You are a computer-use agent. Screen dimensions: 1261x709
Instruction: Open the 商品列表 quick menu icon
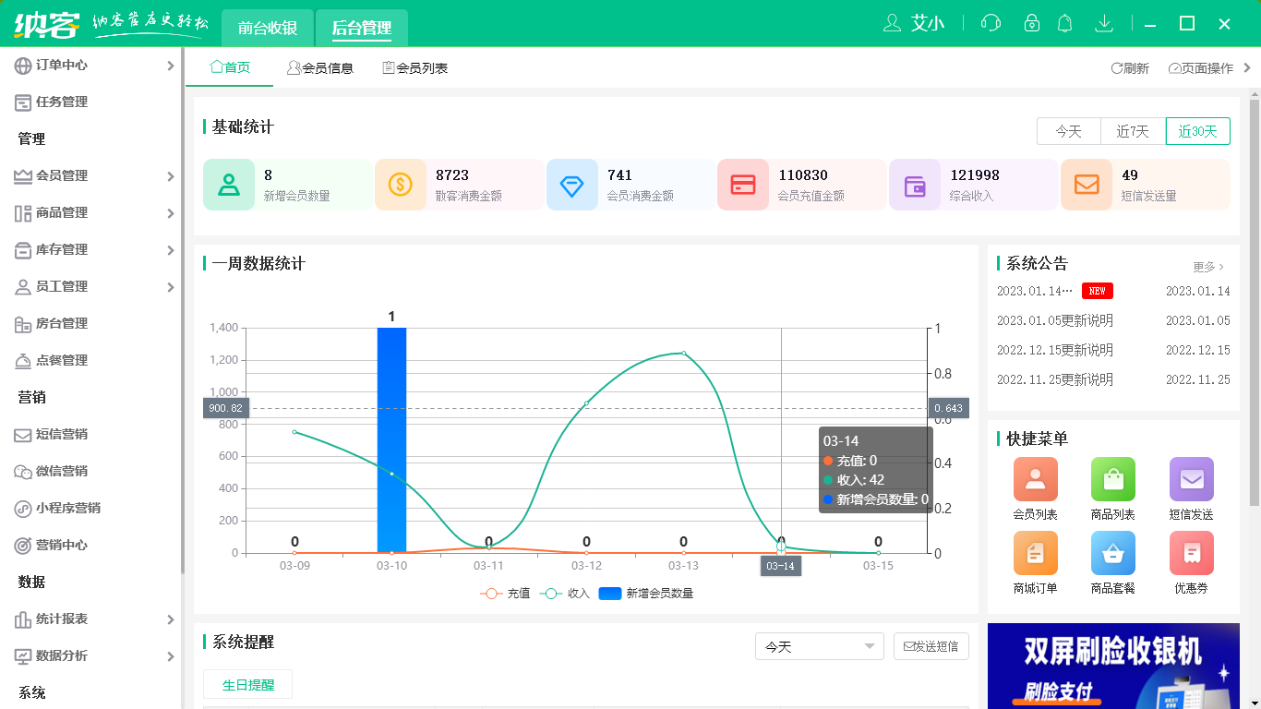coord(1112,479)
